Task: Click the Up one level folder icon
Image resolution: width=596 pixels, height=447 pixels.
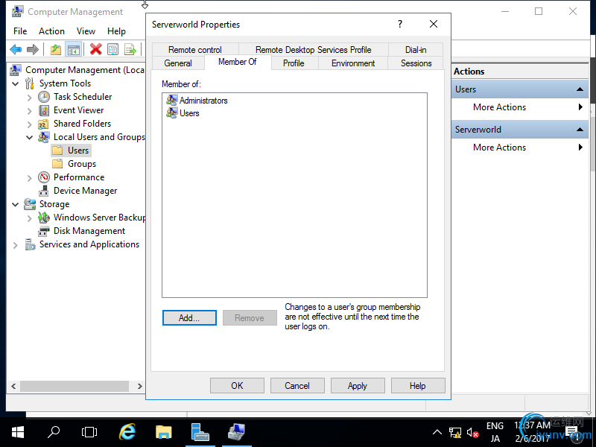Action: coord(56,49)
